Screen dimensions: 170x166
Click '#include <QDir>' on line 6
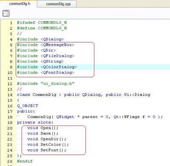click(37, 50)
